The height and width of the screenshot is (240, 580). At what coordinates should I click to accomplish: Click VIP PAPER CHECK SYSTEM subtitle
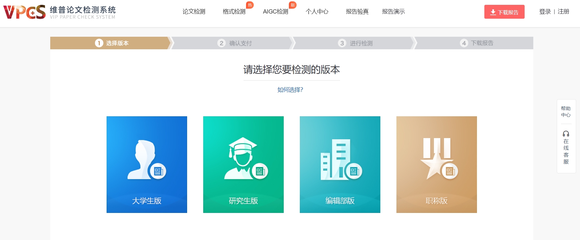[82, 17]
